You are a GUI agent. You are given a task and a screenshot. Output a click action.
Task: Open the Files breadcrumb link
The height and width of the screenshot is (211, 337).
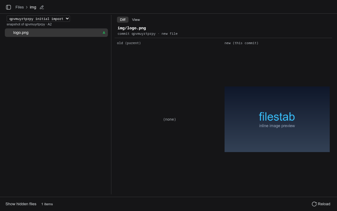[20, 7]
